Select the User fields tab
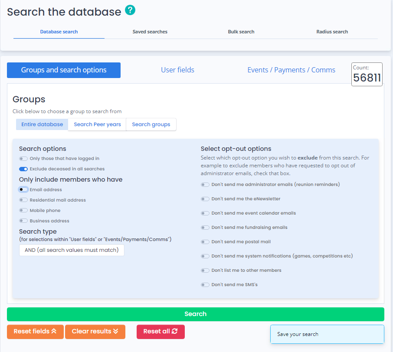The image size is (393, 352). tap(177, 70)
